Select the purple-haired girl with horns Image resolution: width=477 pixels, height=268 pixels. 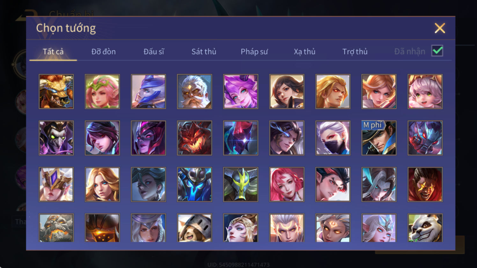pos(241,92)
